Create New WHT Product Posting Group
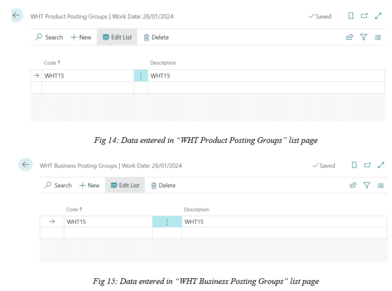Viewport: 392px width, 291px height. coord(81,37)
